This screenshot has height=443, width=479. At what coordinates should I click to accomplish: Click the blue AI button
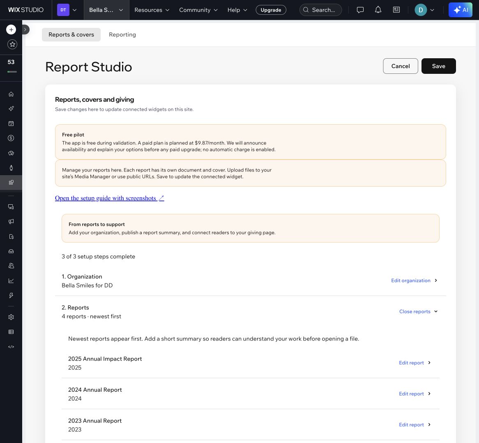pos(461,10)
